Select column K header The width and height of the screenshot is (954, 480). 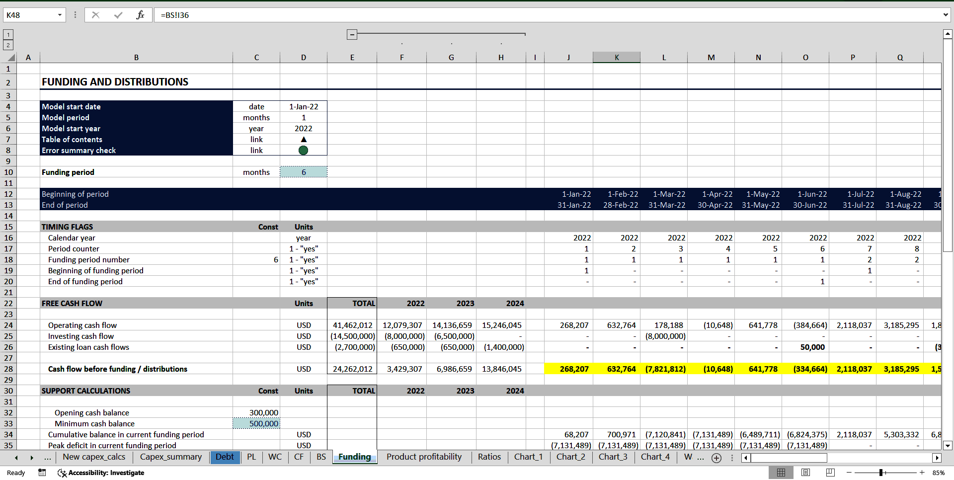[617, 57]
